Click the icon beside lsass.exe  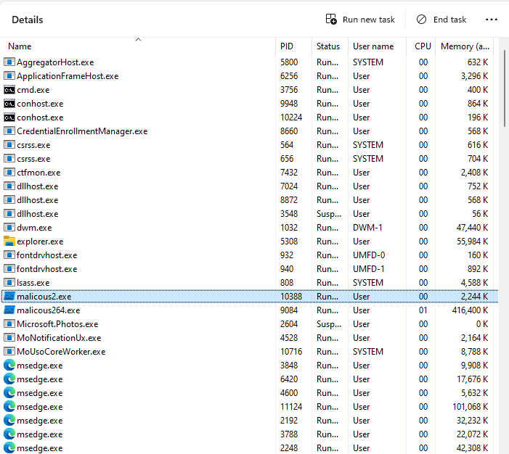point(9,283)
